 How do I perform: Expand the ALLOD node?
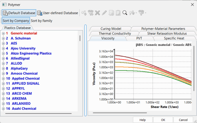click(3, 64)
